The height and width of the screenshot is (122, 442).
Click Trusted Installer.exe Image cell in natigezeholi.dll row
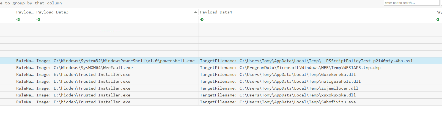(x=117, y=81)
